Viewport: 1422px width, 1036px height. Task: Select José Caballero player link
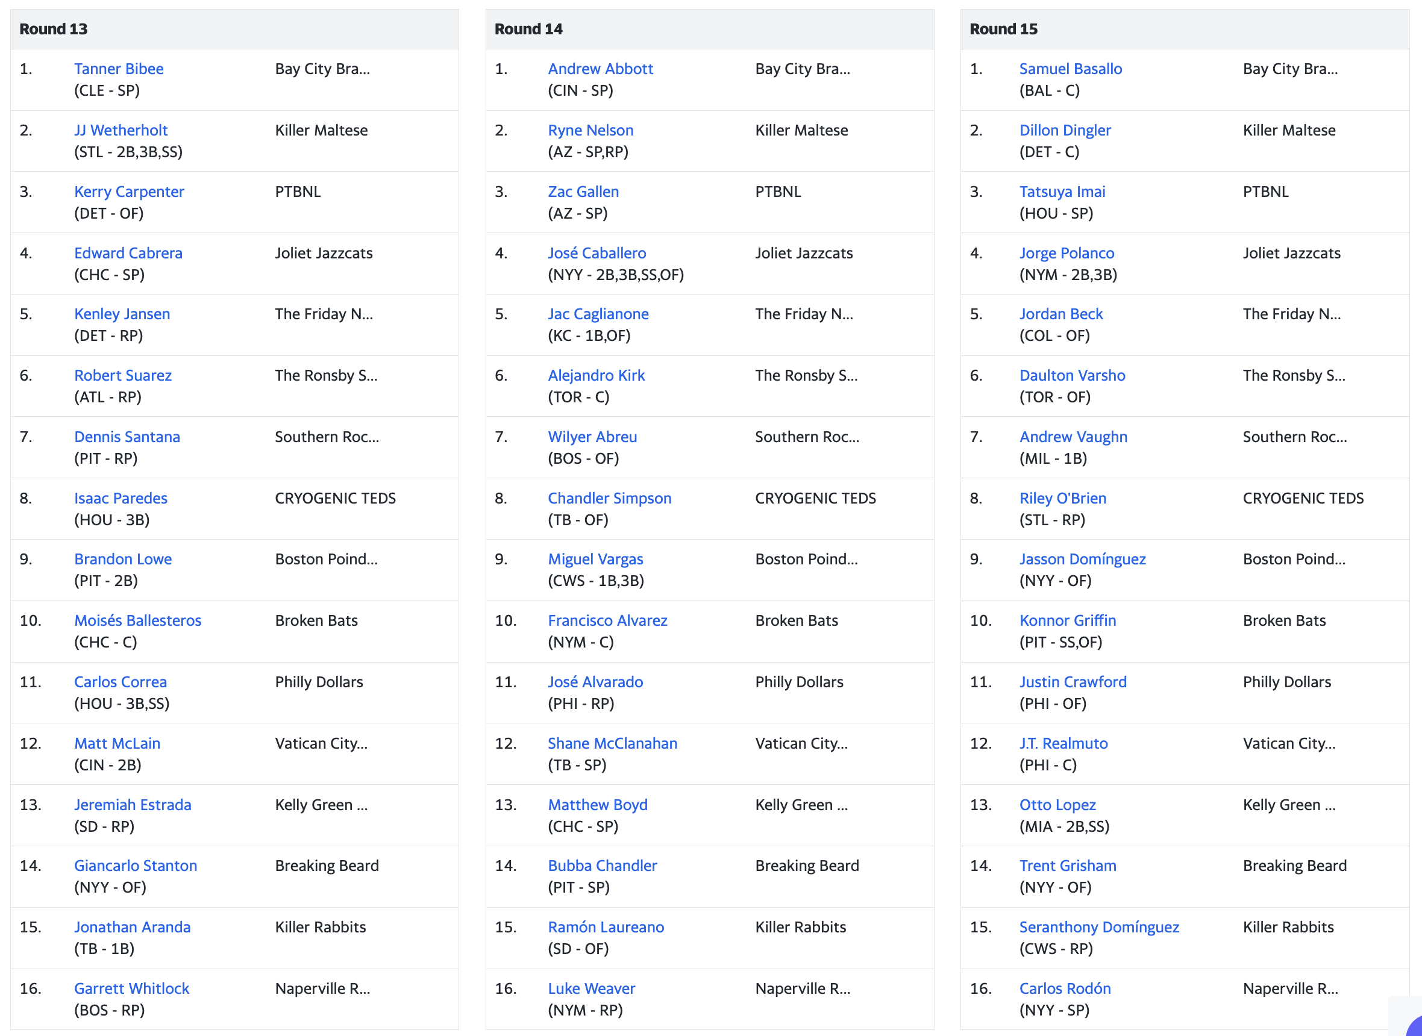tap(597, 253)
